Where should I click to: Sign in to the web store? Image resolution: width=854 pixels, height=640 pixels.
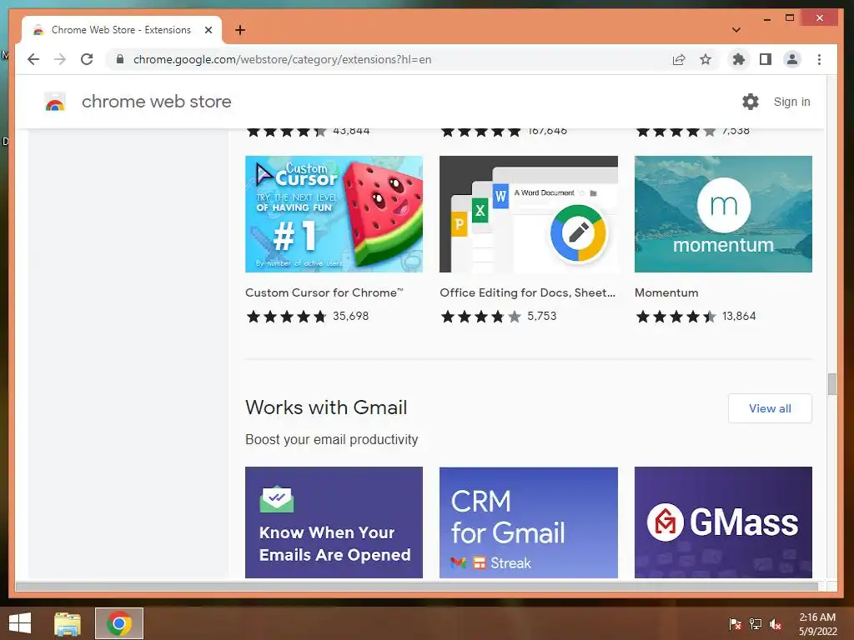pos(792,102)
